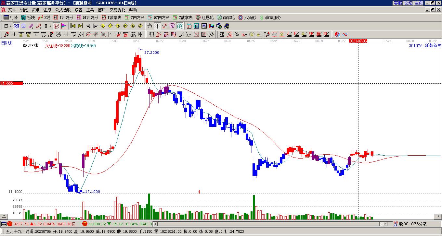Image resolution: width=442 pixels, height=236 pixels.
Task: Switch to the K线 chart view
Action: (44, 18)
